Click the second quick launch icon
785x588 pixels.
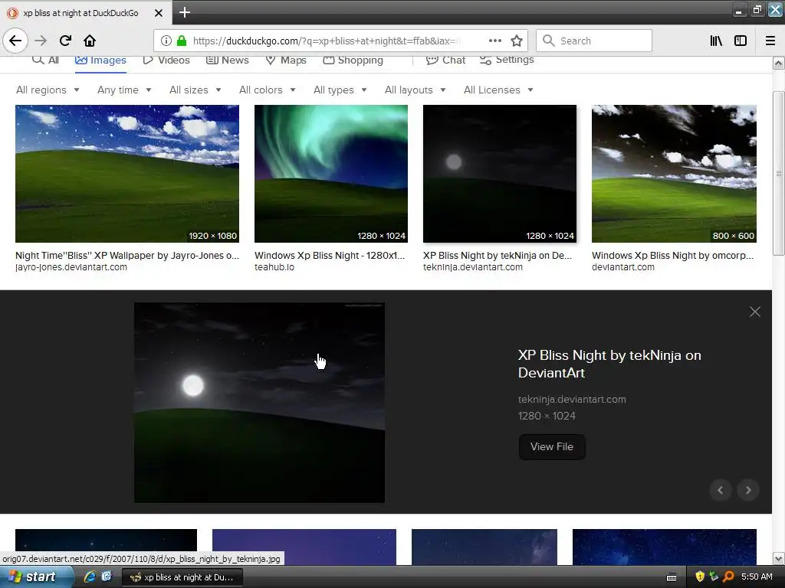coord(106,577)
